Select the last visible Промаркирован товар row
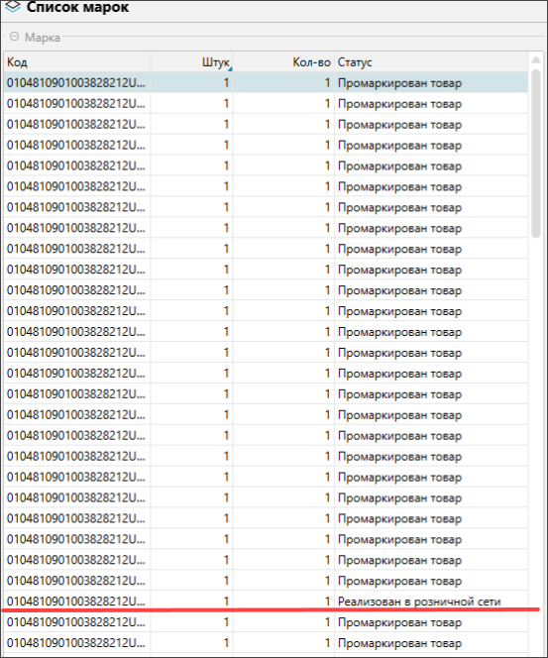The image size is (548, 658). click(266, 642)
